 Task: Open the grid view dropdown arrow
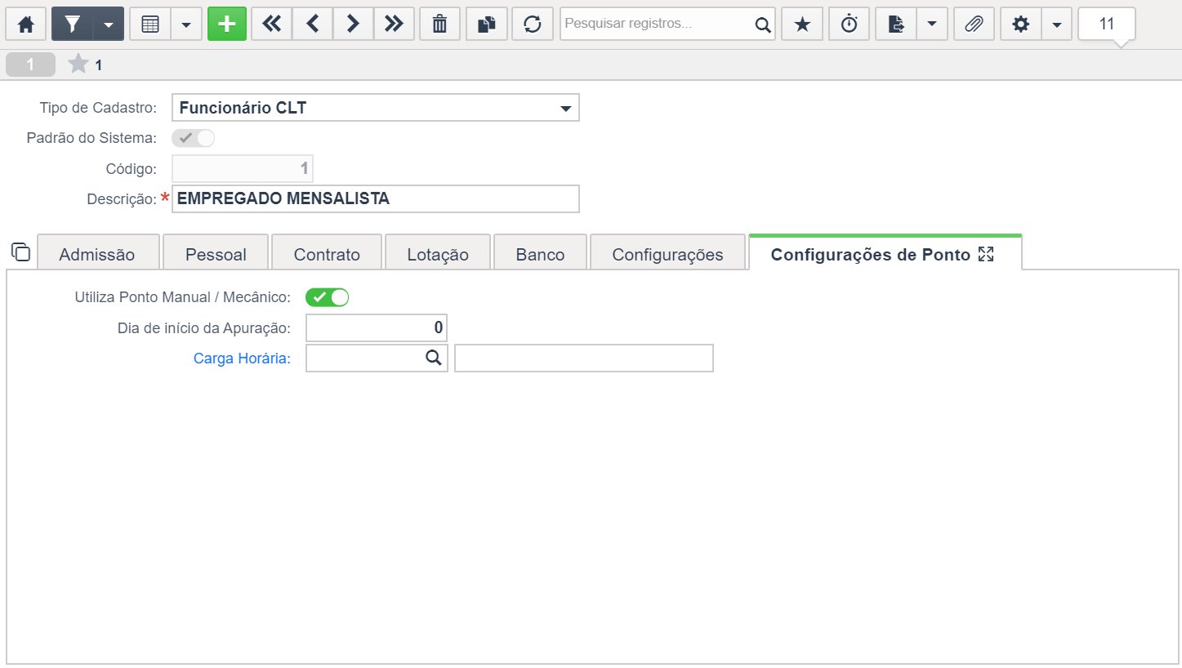186,24
